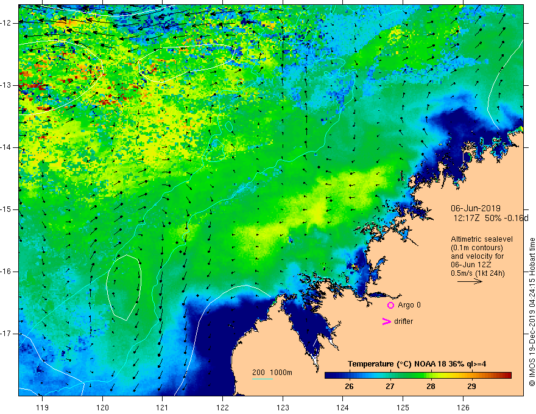Click the 28 value on temperature scale
This screenshot has width=536, height=414.
point(431,387)
